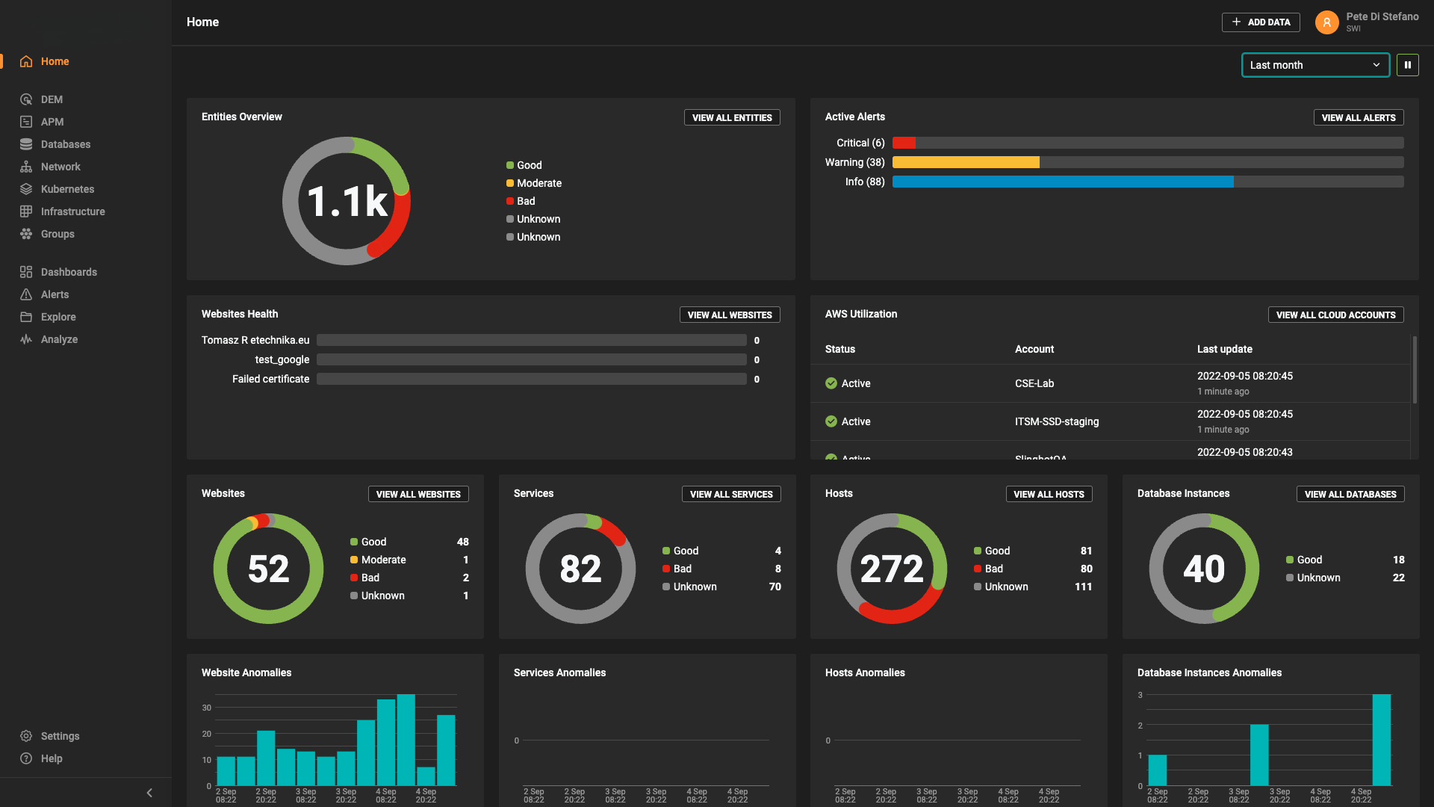The height and width of the screenshot is (807, 1434).
Task: Pause dashboard auto-refresh
Action: [1407, 65]
